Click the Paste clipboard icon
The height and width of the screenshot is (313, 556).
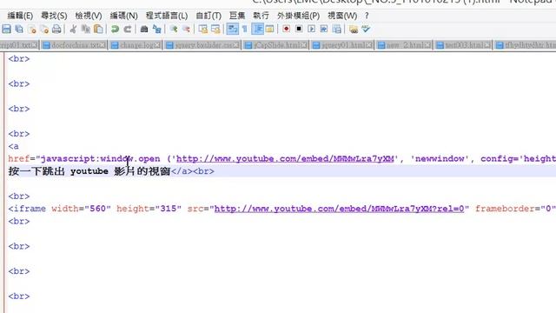(x=98, y=29)
